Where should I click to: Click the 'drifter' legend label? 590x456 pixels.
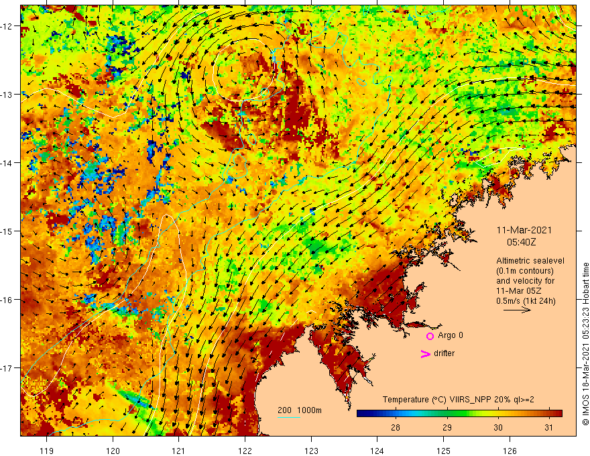pos(444,353)
